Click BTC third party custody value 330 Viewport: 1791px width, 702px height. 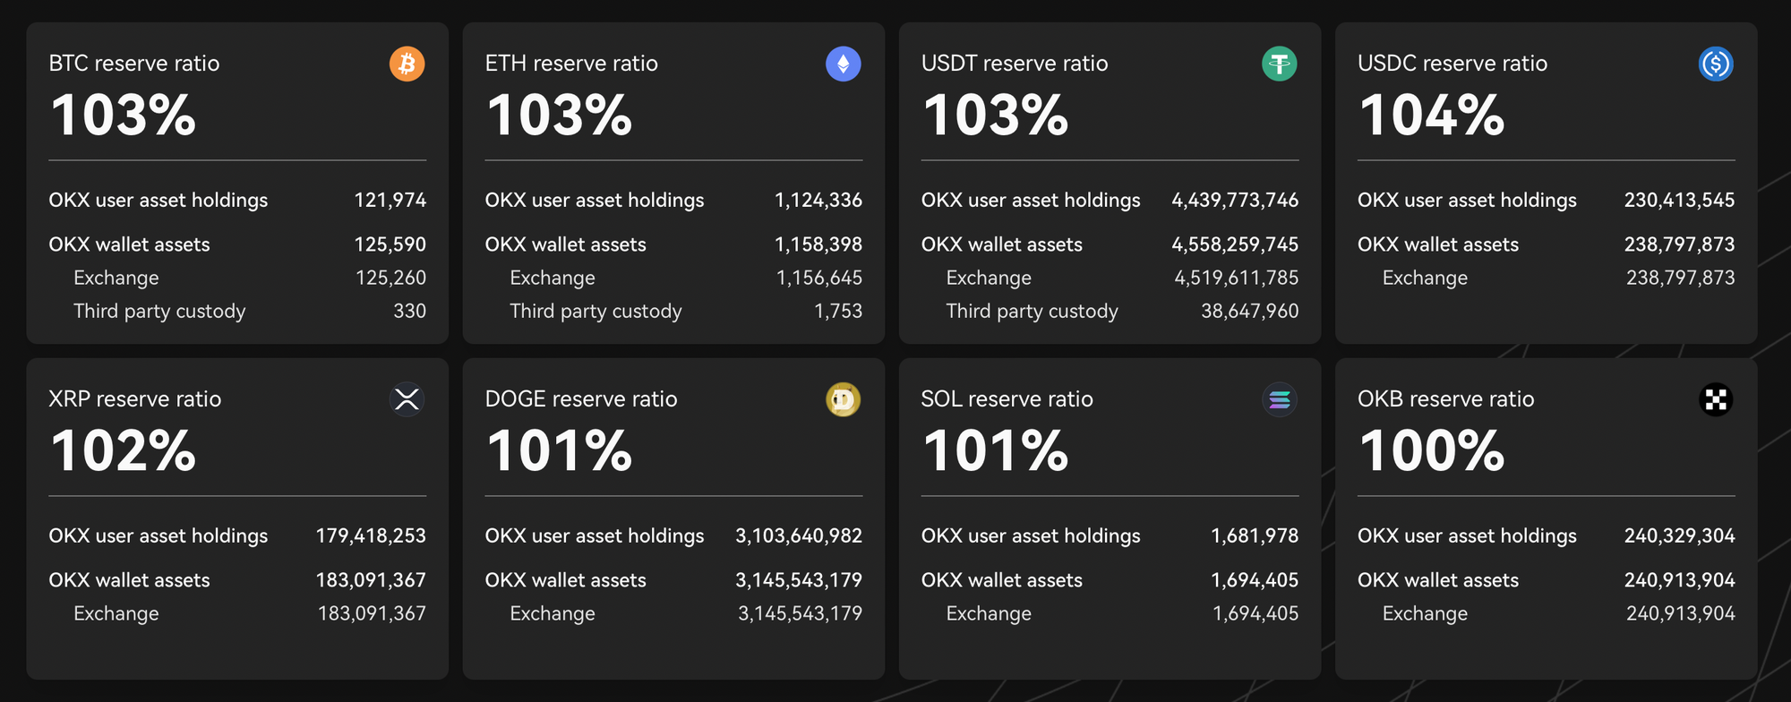(x=410, y=311)
